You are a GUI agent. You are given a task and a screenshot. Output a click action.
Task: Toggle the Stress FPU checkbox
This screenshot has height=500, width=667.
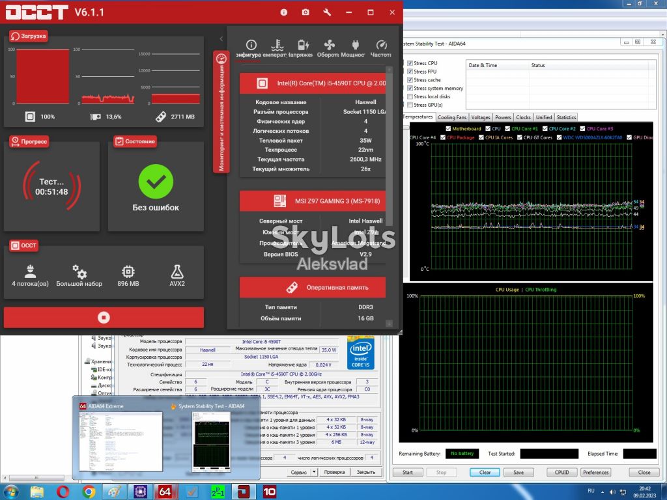point(410,72)
